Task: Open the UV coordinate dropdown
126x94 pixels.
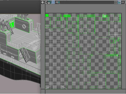Action: [x=123, y=2]
